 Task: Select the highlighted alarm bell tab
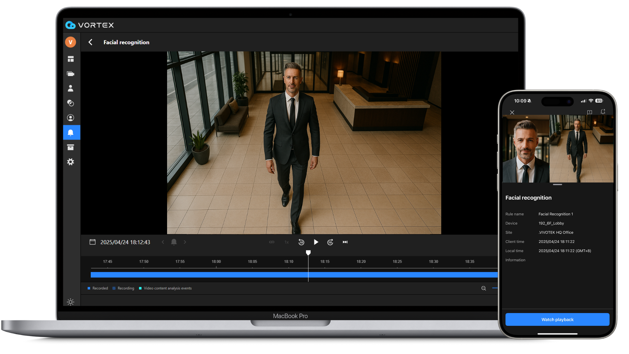pos(70,132)
